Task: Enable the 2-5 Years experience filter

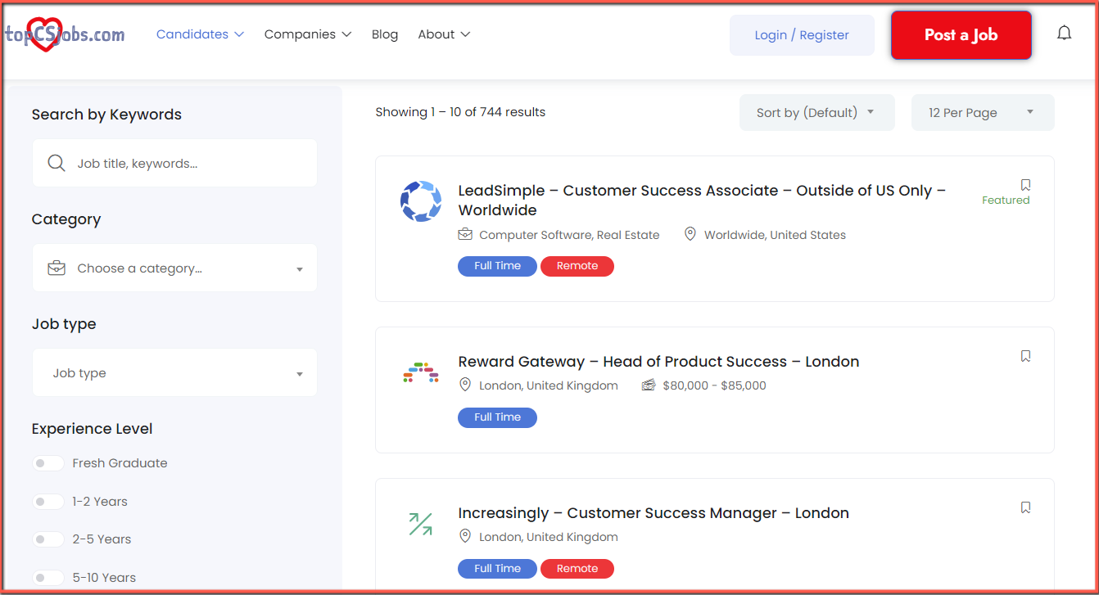Action: [47, 539]
